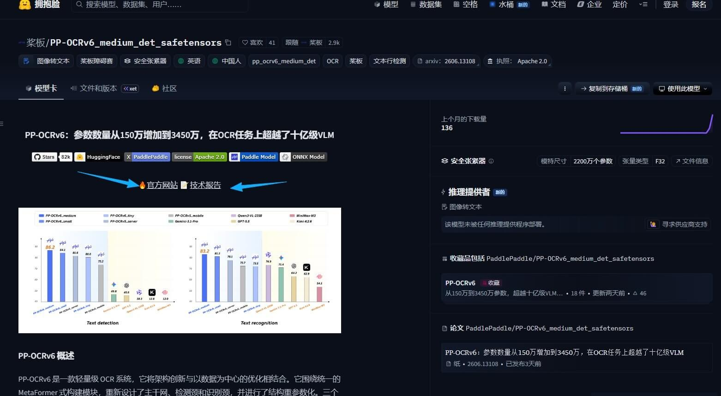
Task: Open the benchmark chart image
Action: coord(180,270)
